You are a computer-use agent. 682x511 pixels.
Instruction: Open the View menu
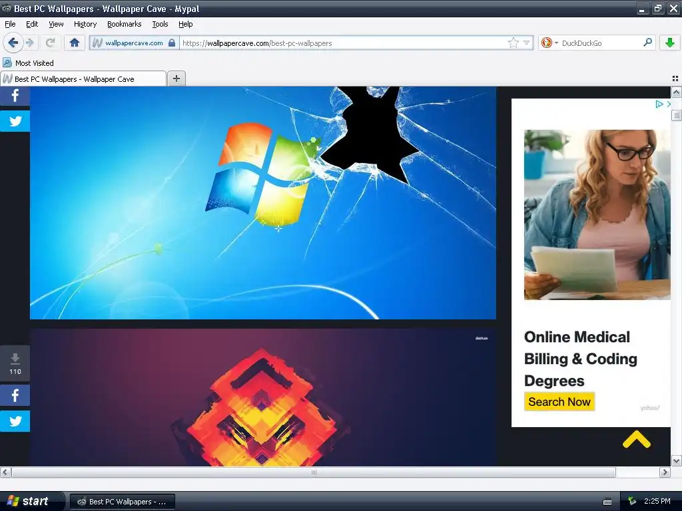[x=56, y=24]
